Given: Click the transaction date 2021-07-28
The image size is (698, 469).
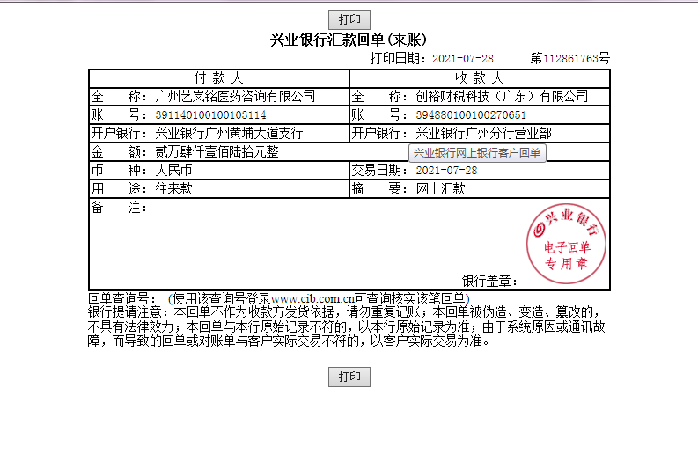Looking at the screenshot, I should pos(446,171).
